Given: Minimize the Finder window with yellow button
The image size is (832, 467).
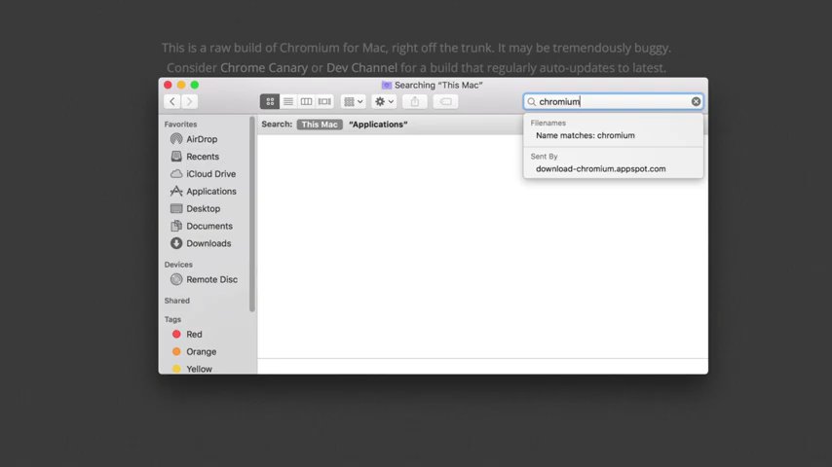Looking at the screenshot, I should click(181, 85).
